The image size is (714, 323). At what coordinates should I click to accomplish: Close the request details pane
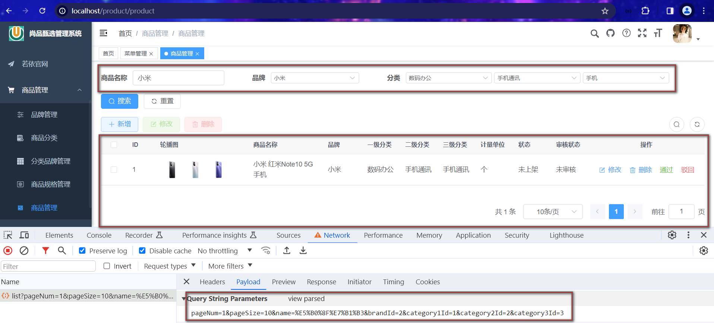click(187, 282)
